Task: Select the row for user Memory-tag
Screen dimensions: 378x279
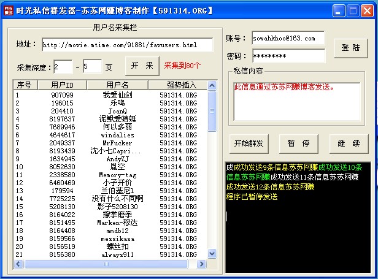Action: pyautogui.click(x=110, y=175)
